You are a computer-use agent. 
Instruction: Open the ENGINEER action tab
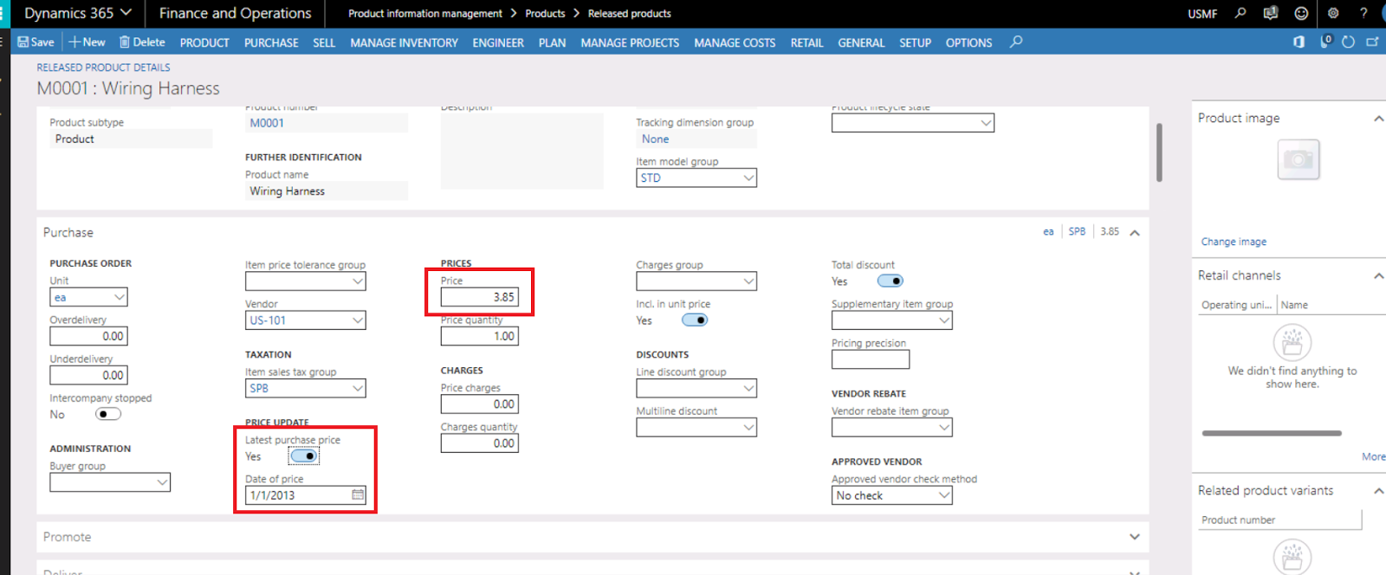498,42
